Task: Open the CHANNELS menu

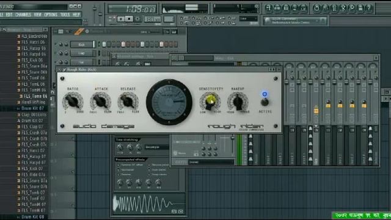Action: click(x=23, y=15)
